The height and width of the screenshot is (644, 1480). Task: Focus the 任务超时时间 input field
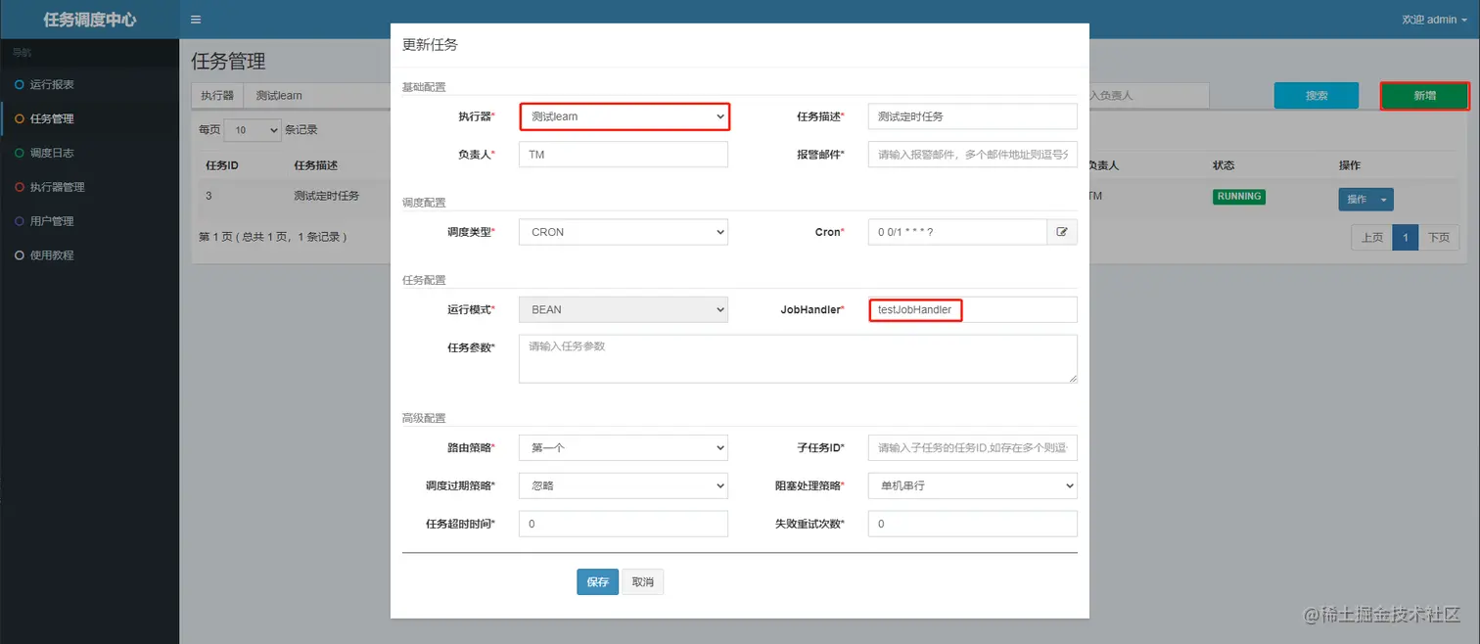tap(624, 524)
